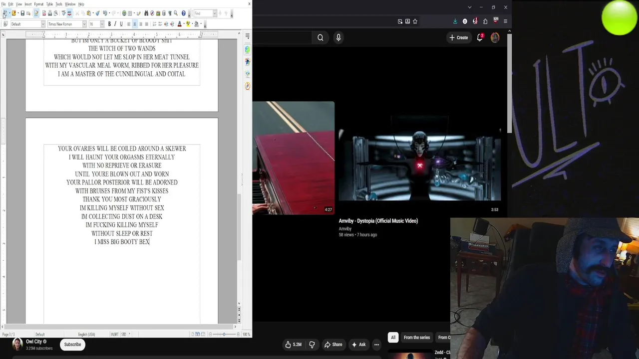Viewport: 639px width, 359px height.
Task: Expand browser tab list chevron
Action: click(469, 7)
